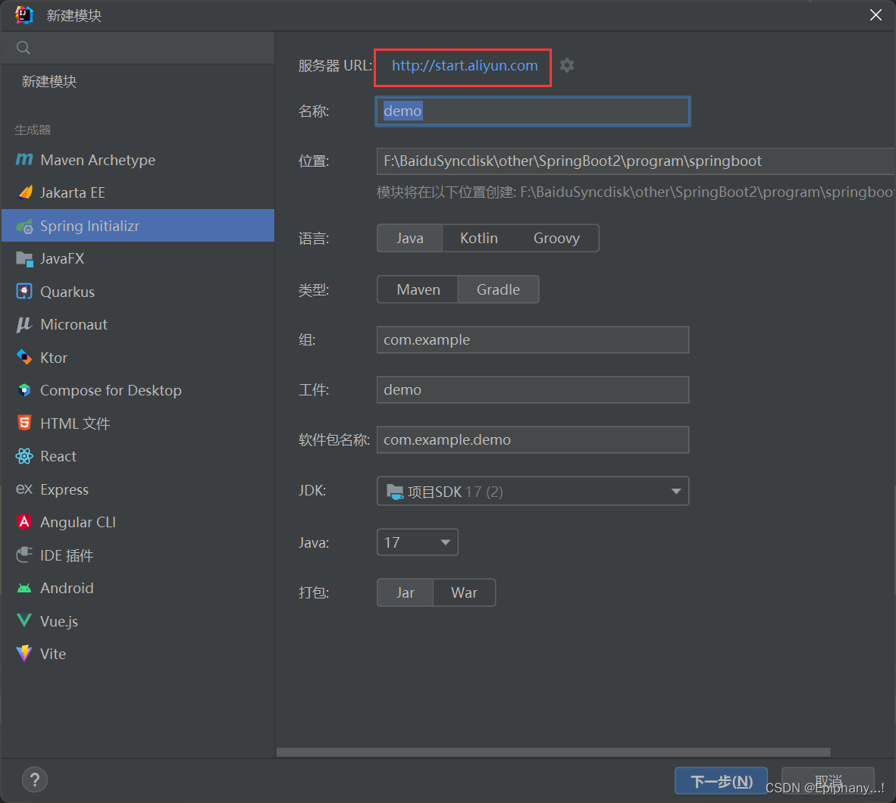Click the generator search field
This screenshot has height=803, width=896.
click(138, 48)
